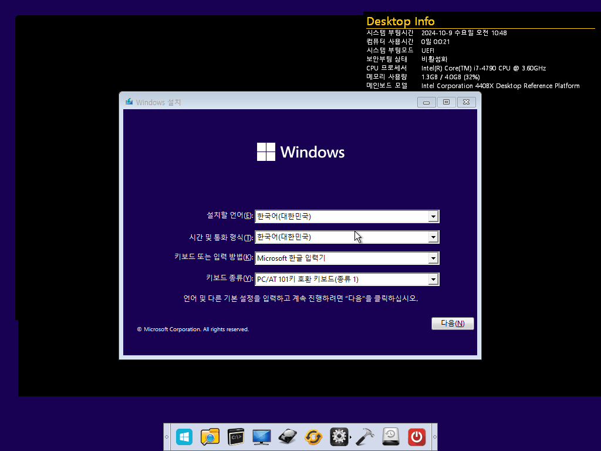Image resolution: width=601 pixels, height=451 pixels.
Task: Click the 키보드 또는 입력 방법(K) label
Action: pyautogui.click(x=214, y=257)
